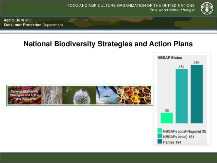Select legend text NBSAPs (post-Nagoya) 35

point(184,131)
